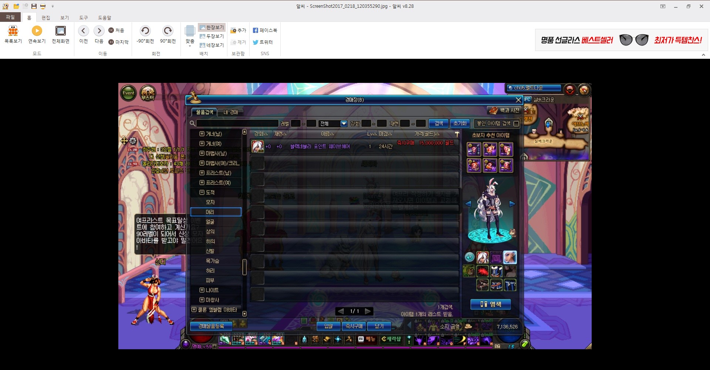Go to the next image (다음)
The width and height of the screenshot is (710, 370).
pos(99,35)
